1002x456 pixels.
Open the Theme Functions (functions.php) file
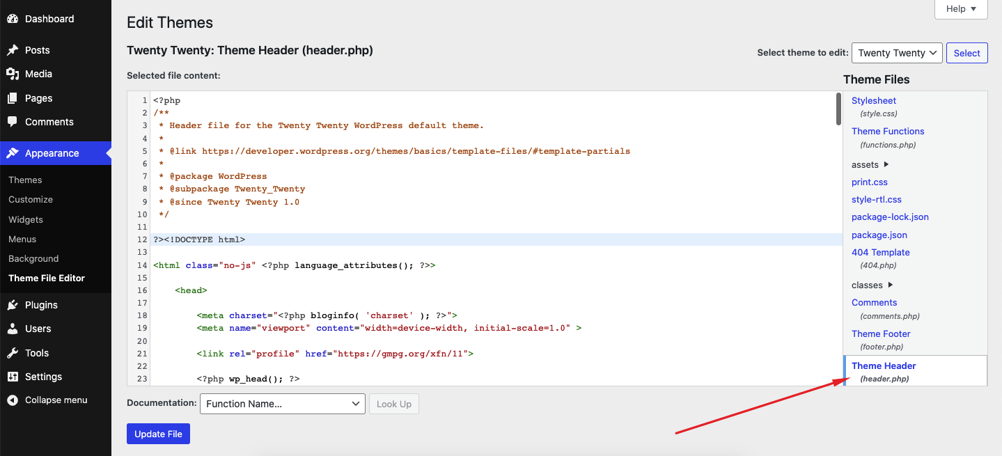pos(888,131)
